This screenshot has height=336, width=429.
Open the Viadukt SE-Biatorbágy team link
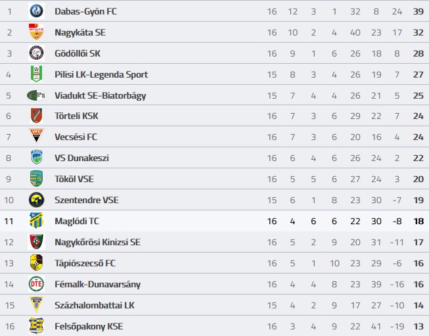pos(100,95)
